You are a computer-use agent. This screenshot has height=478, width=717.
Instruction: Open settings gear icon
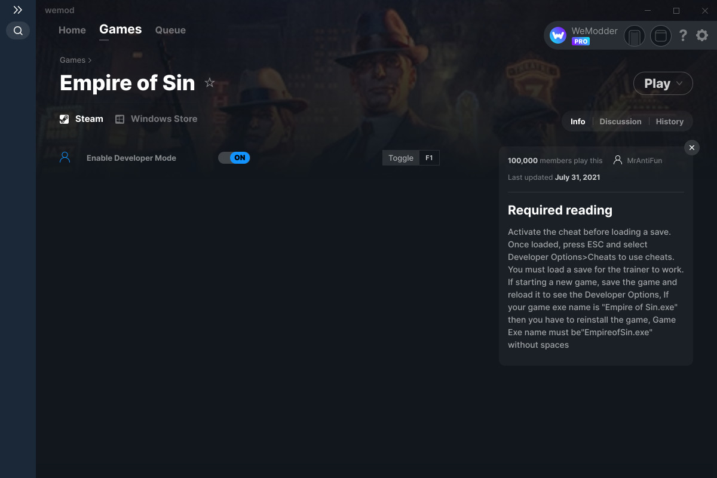tap(702, 36)
